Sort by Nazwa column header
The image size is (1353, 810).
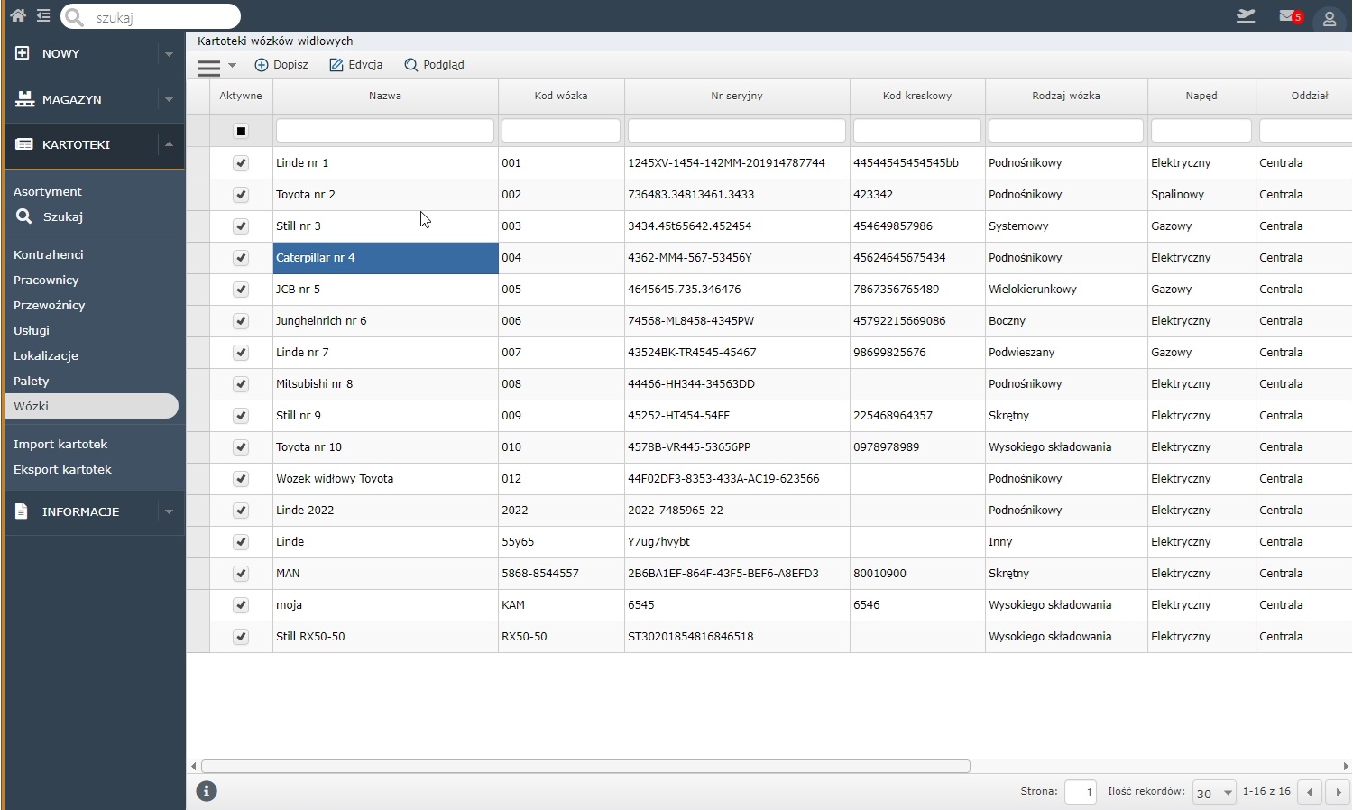click(385, 96)
